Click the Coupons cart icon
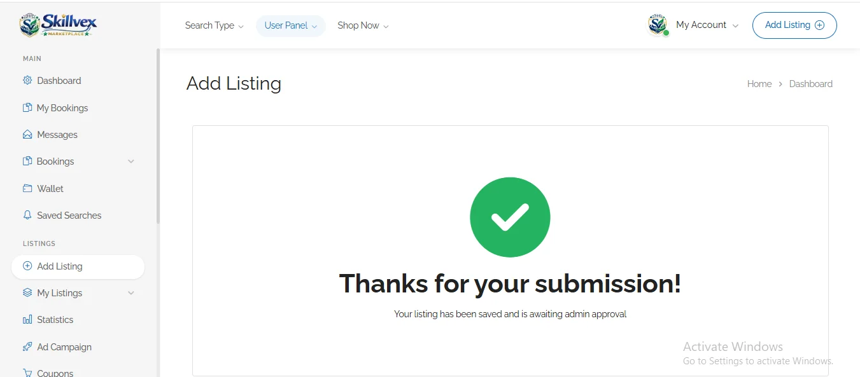860x377 pixels. tap(27, 373)
